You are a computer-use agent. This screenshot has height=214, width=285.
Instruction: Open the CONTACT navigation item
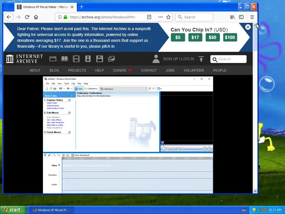[x=149, y=70]
